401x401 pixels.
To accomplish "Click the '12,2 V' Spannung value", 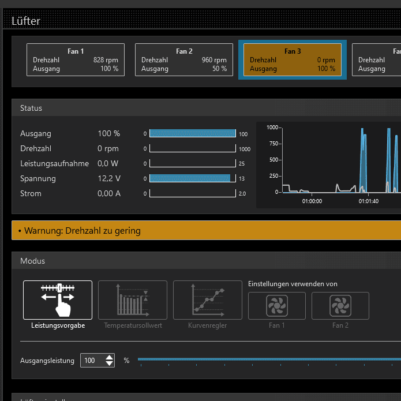I will point(109,178).
